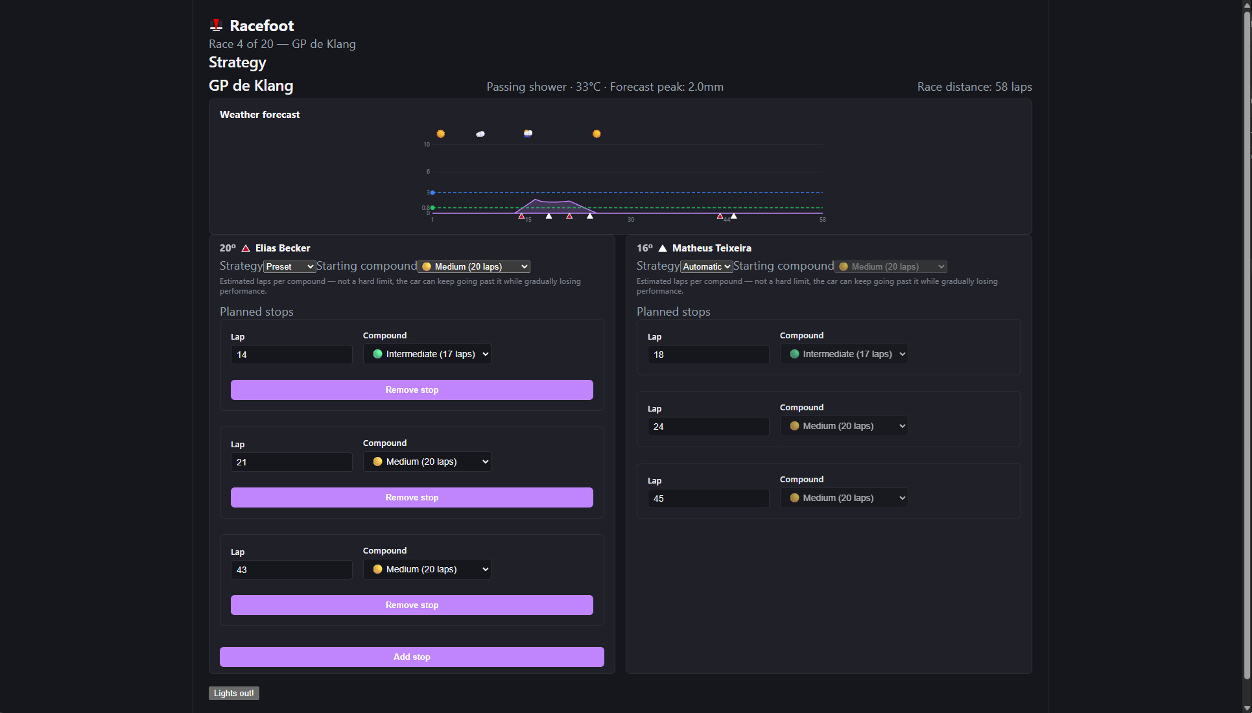Click the white pit marker at lap 24 on chart

coord(590,216)
